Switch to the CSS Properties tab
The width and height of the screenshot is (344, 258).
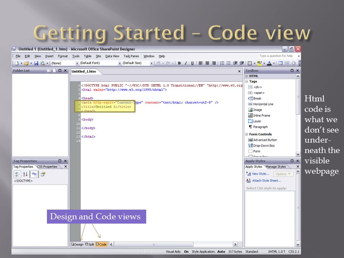pos(47,167)
